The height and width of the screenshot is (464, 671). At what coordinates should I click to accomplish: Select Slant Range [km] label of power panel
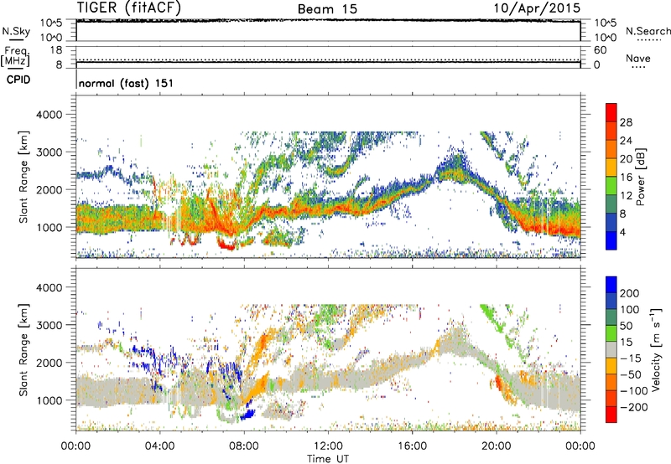(x=23, y=177)
